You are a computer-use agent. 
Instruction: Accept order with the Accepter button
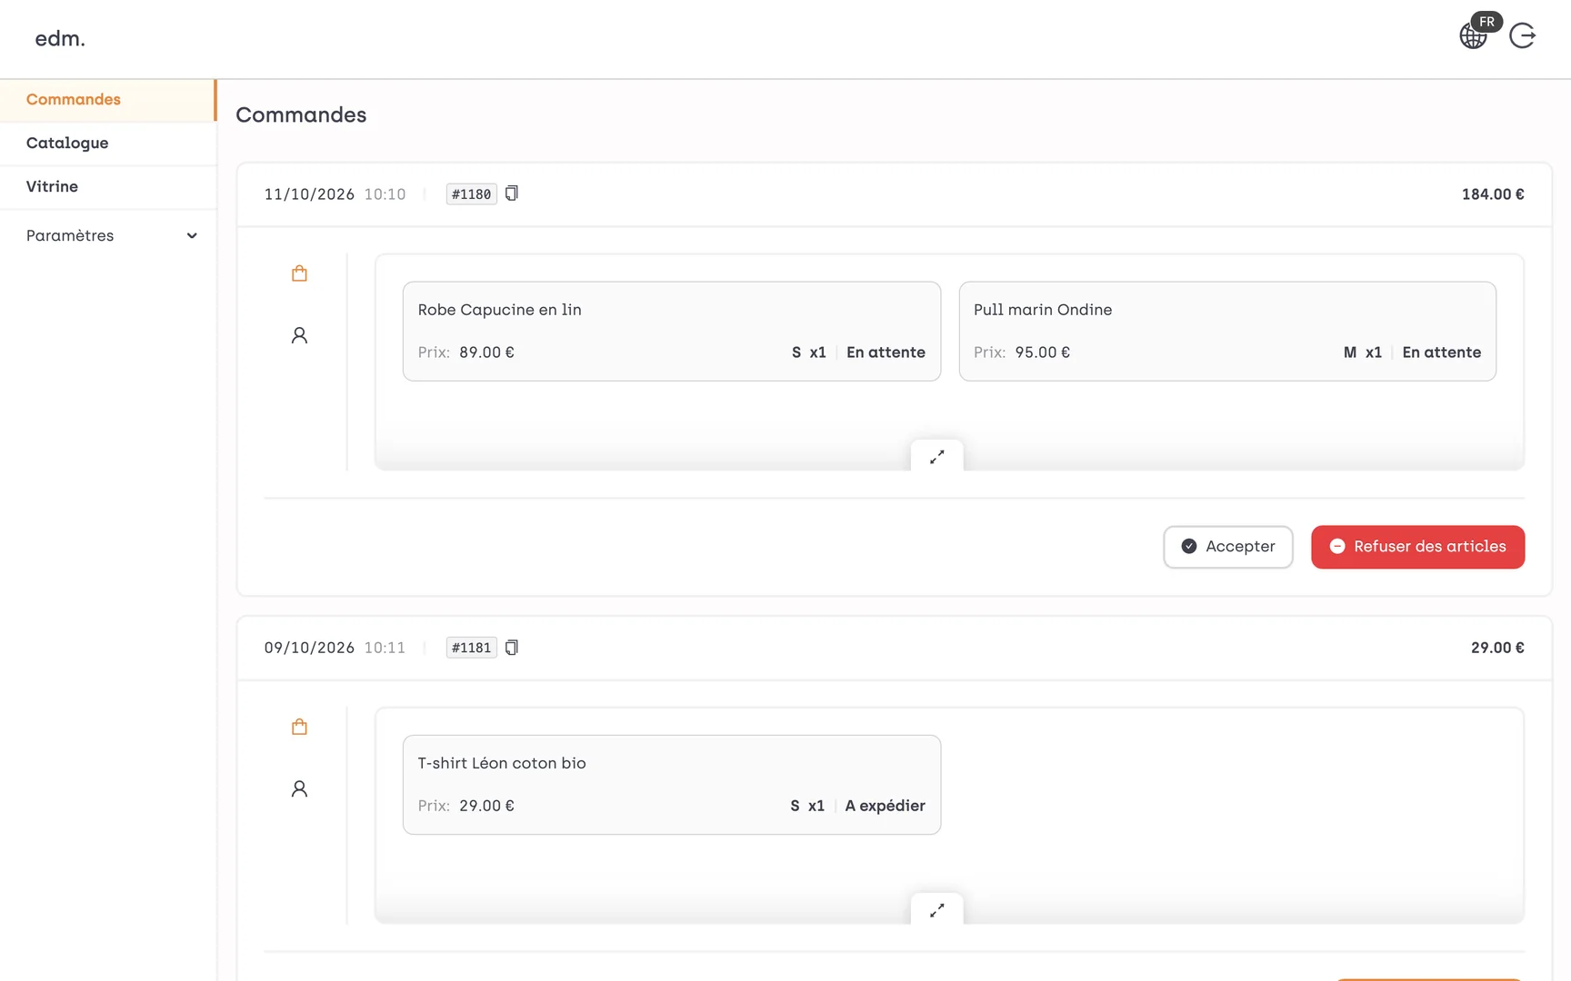pos(1228,547)
